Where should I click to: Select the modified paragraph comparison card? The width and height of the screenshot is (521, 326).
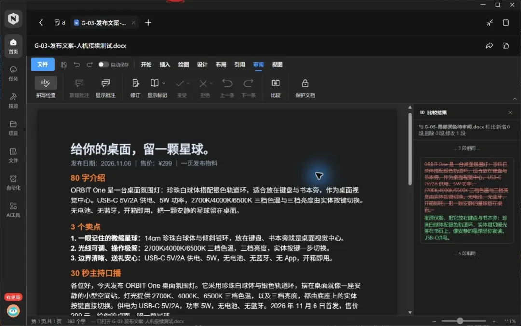467,200
